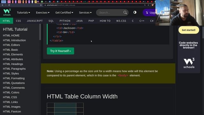The width and height of the screenshot is (204, 115).
Task: Open the Tutorials dropdown menu
Action: (23, 12)
